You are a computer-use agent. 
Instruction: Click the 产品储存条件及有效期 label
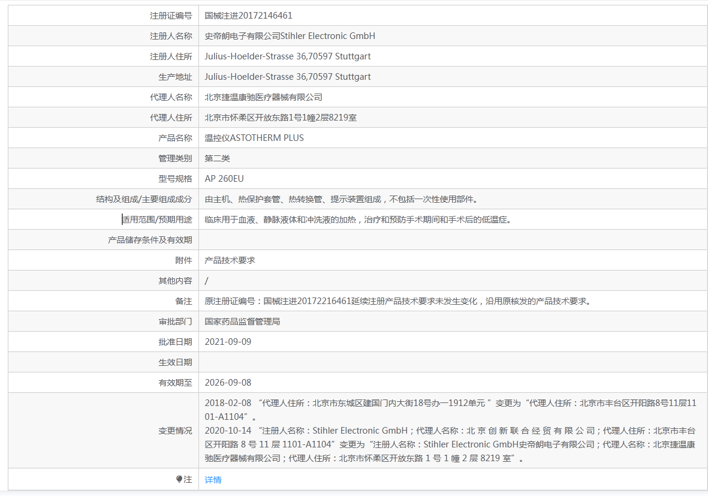click(150, 240)
